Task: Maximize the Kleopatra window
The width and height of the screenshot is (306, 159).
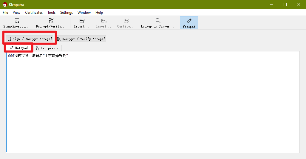Action: (285, 4)
